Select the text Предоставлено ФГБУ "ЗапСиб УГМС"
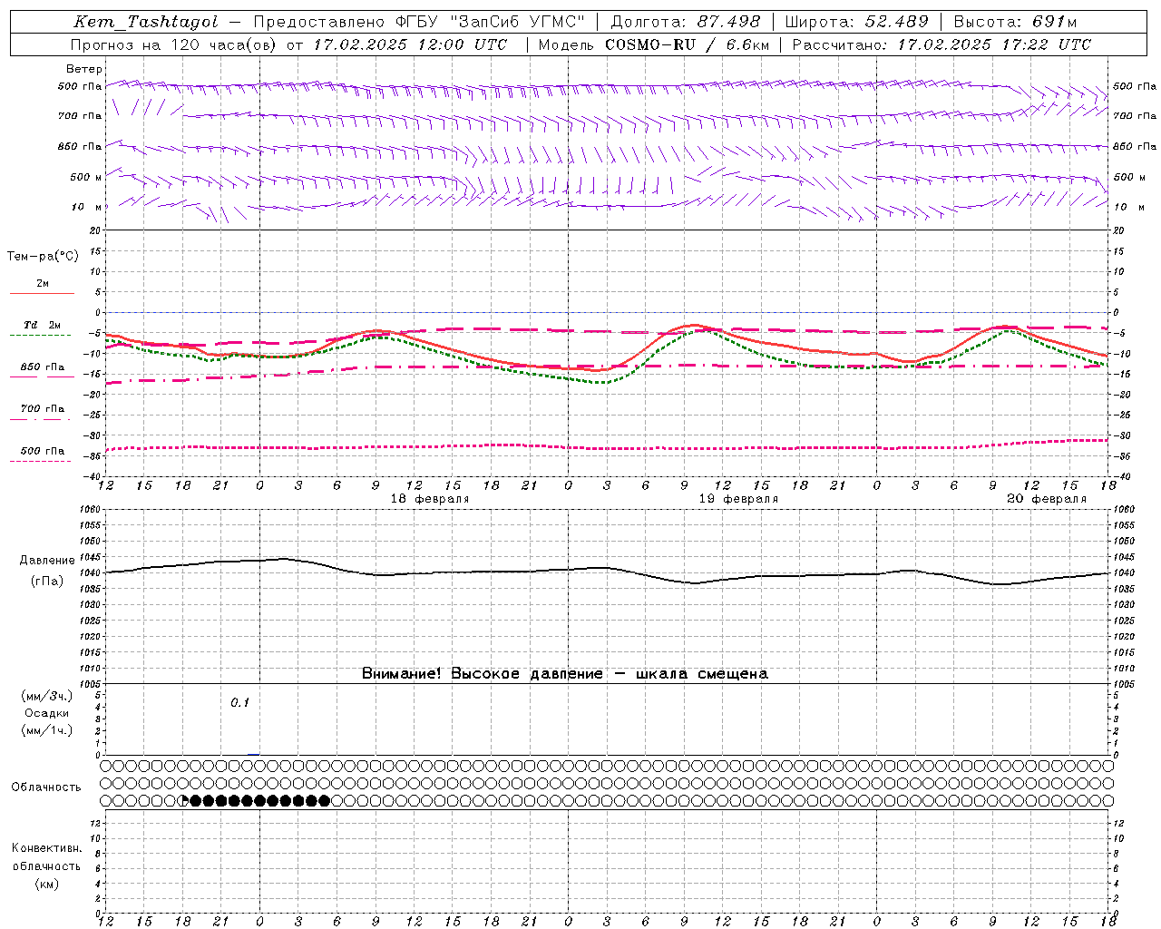The width and height of the screenshot is (1161, 929). (419, 23)
